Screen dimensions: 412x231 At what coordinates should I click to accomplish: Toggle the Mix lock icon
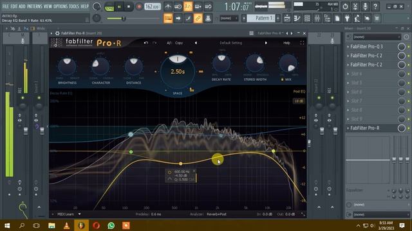tap(282, 80)
